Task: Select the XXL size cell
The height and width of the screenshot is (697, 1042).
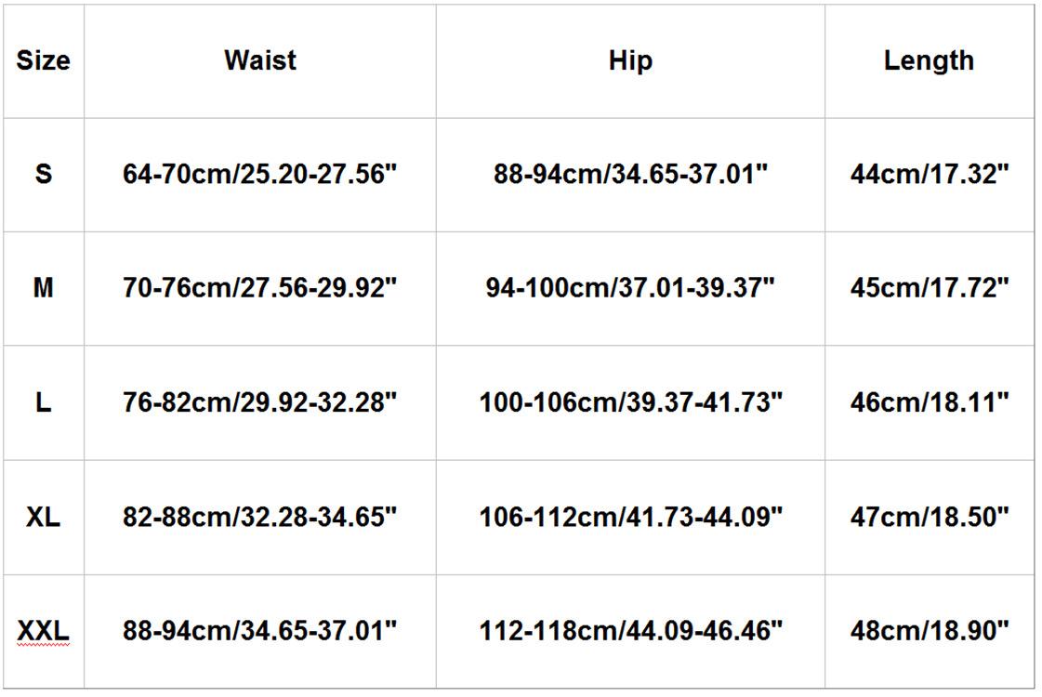Action: [x=43, y=632]
